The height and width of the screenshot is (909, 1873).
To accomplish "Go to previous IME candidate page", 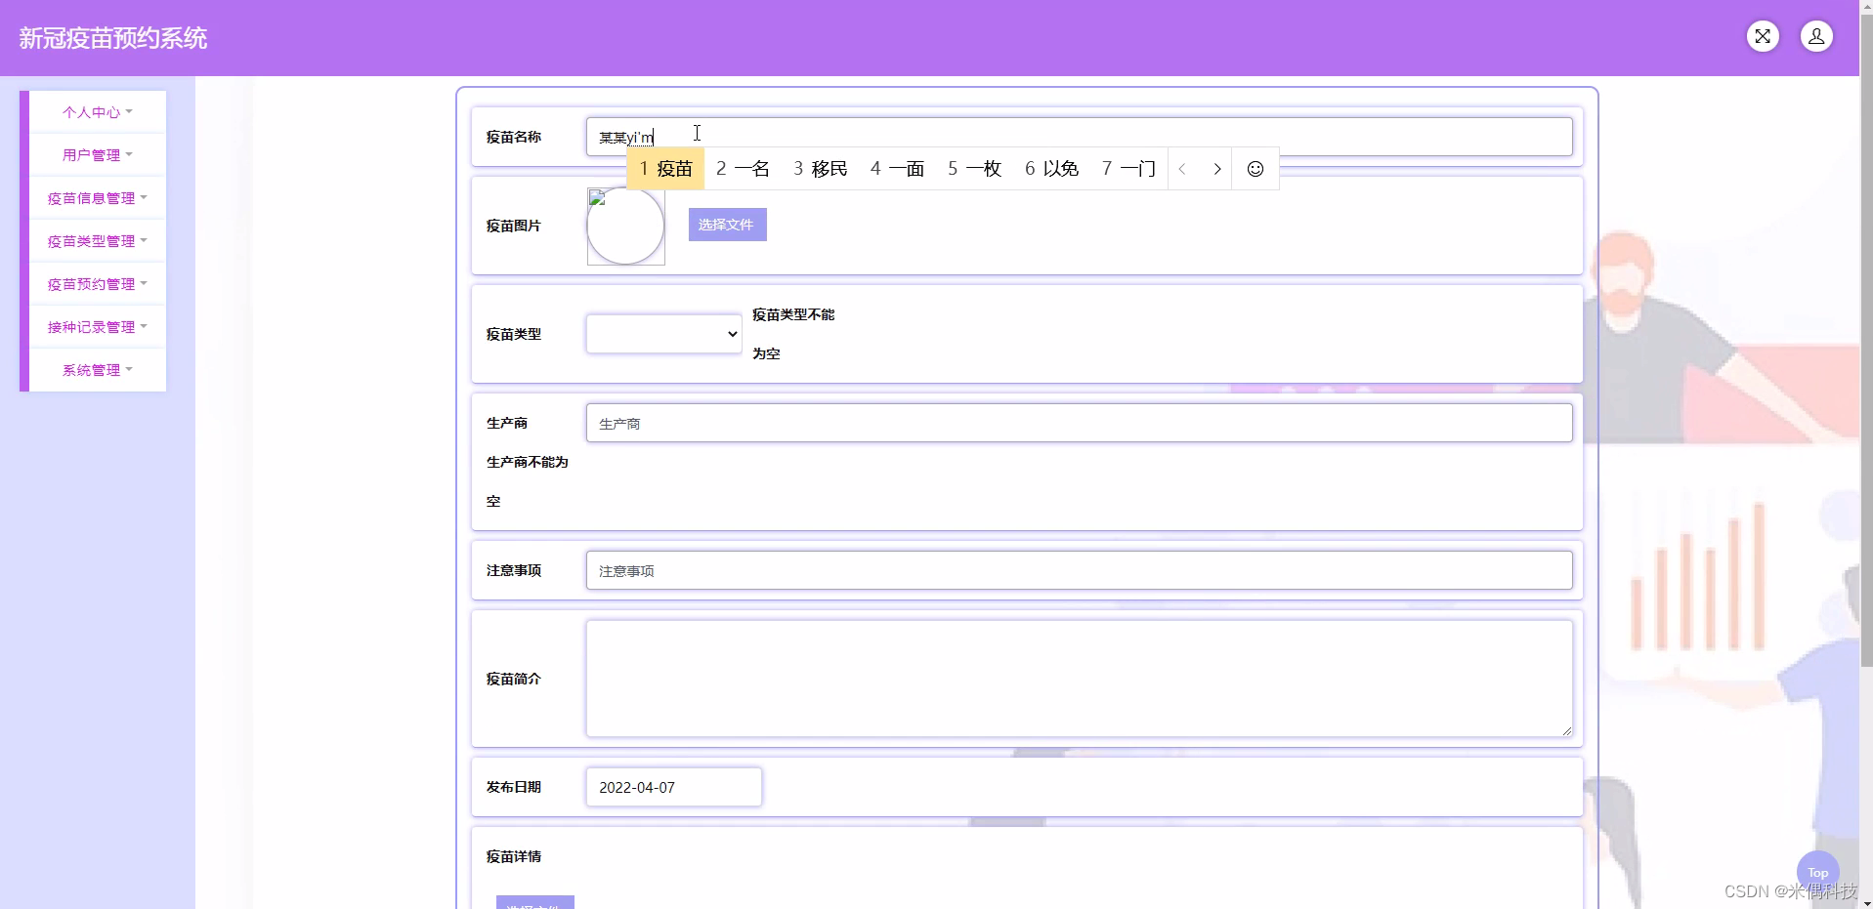I will click(x=1182, y=169).
